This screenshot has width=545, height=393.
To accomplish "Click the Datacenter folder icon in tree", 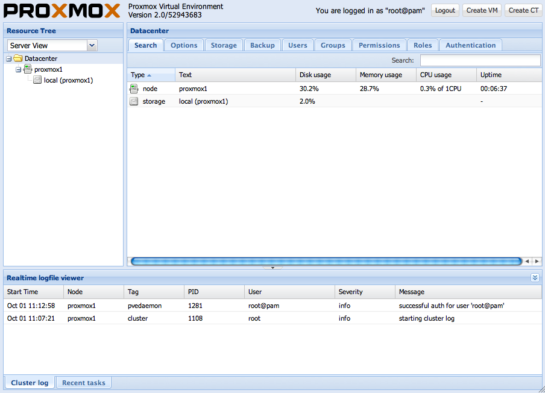I will 18,58.
